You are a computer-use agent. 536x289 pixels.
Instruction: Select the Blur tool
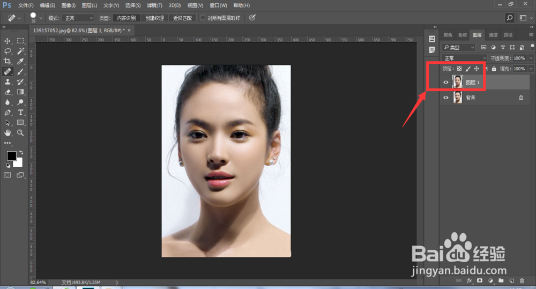point(7,102)
